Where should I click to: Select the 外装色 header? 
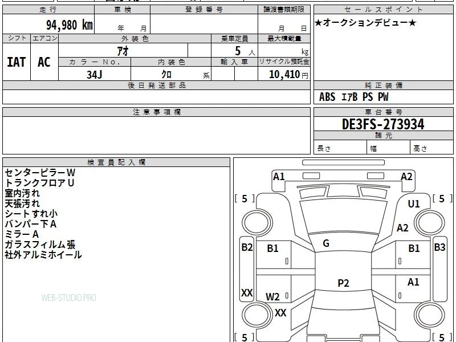(135, 39)
